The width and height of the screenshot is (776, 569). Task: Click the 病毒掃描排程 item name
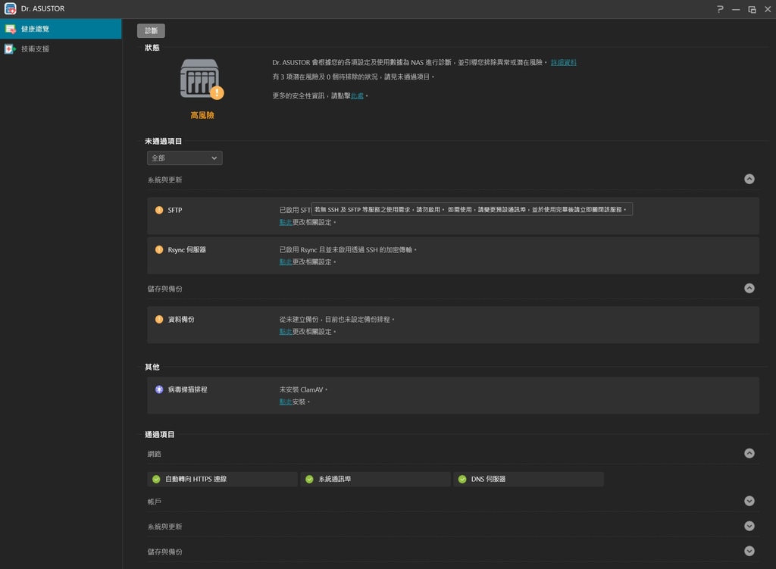point(188,389)
